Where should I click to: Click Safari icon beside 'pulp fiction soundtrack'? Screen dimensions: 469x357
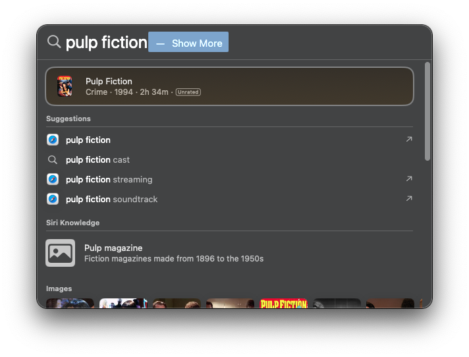coord(53,199)
